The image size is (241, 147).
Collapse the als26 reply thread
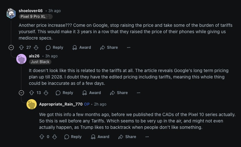21,93
